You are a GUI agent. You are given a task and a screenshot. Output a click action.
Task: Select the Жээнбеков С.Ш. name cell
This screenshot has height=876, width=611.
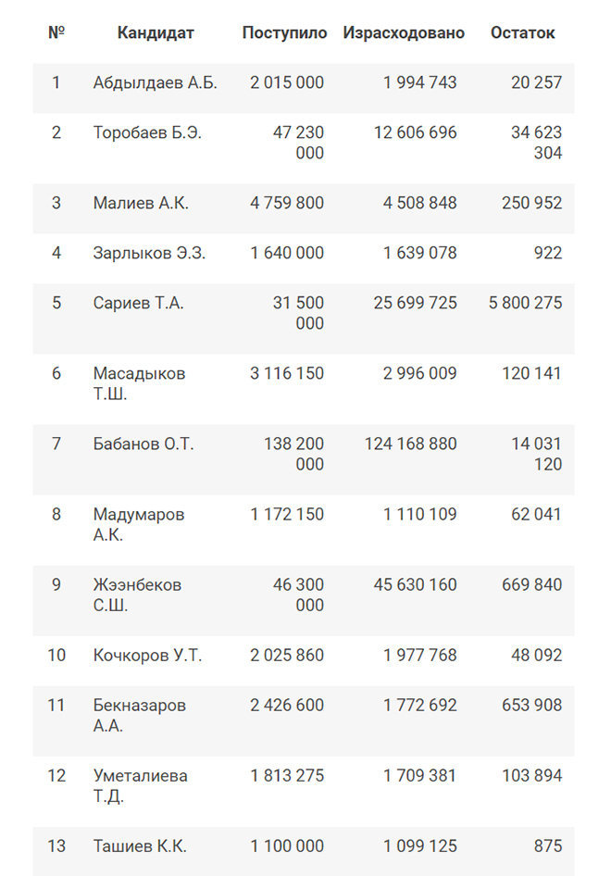[137, 594]
